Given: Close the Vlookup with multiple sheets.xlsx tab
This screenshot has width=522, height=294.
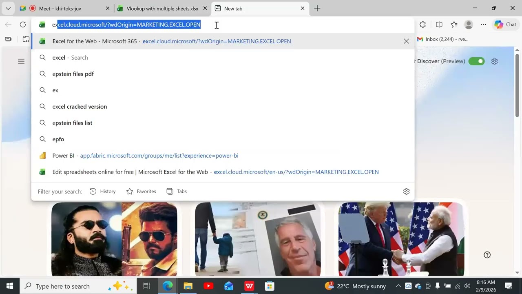Looking at the screenshot, I should coord(205,8).
